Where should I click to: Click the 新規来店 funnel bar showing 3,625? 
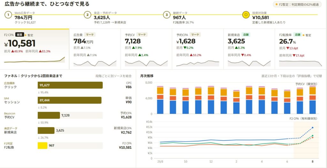(46, 130)
